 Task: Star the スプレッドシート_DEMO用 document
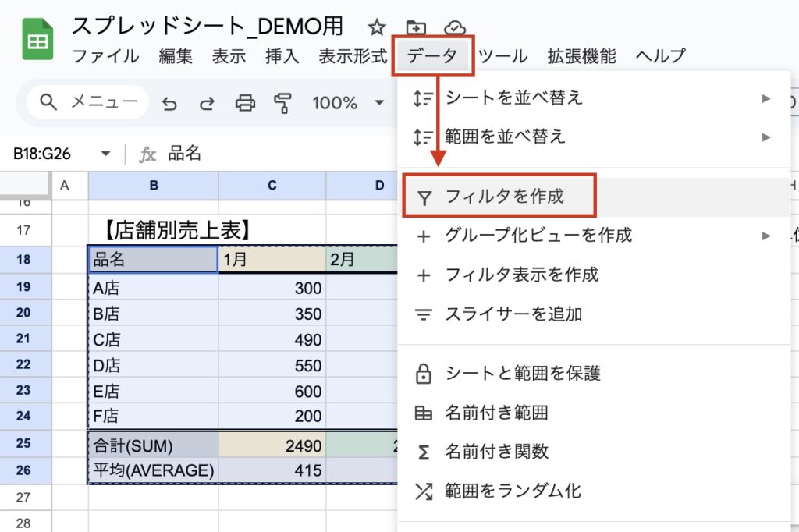click(377, 28)
